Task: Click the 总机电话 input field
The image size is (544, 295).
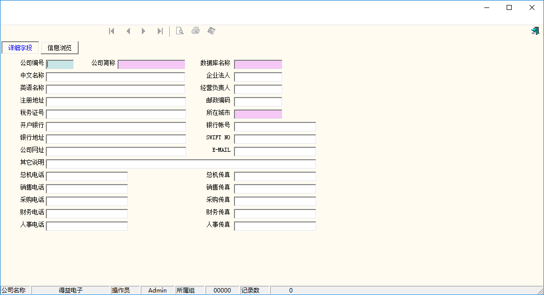Action: [x=87, y=176]
